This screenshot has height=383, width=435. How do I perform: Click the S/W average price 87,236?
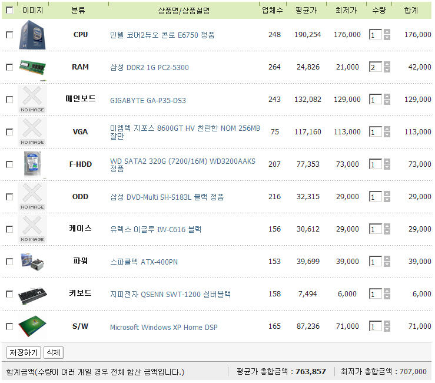tap(308, 326)
